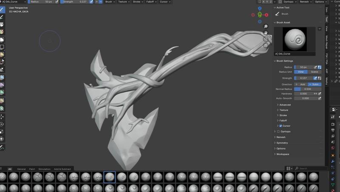Expand the Advanced panel
Image resolution: width=340 pixels, height=192 pixels.
tap(285, 105)
